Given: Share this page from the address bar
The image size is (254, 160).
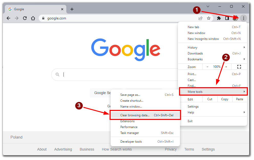Looking at the screenshot, I should pyautogui.click(x=200, y=18).
